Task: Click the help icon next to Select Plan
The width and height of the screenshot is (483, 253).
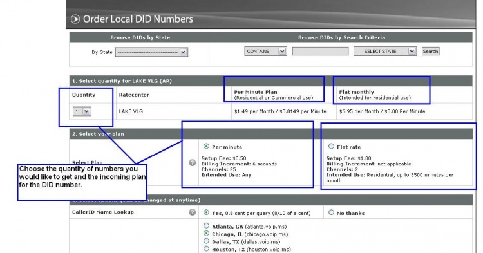Action: 192,162
